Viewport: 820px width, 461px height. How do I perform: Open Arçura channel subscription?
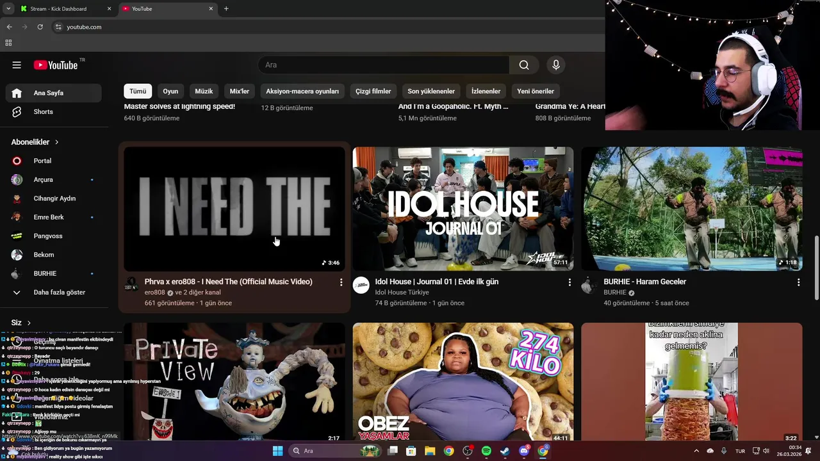(54, 179)
